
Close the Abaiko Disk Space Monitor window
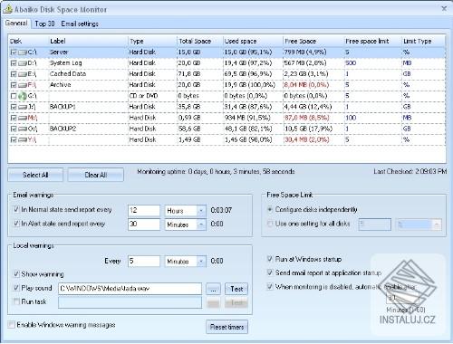point(444,8)
